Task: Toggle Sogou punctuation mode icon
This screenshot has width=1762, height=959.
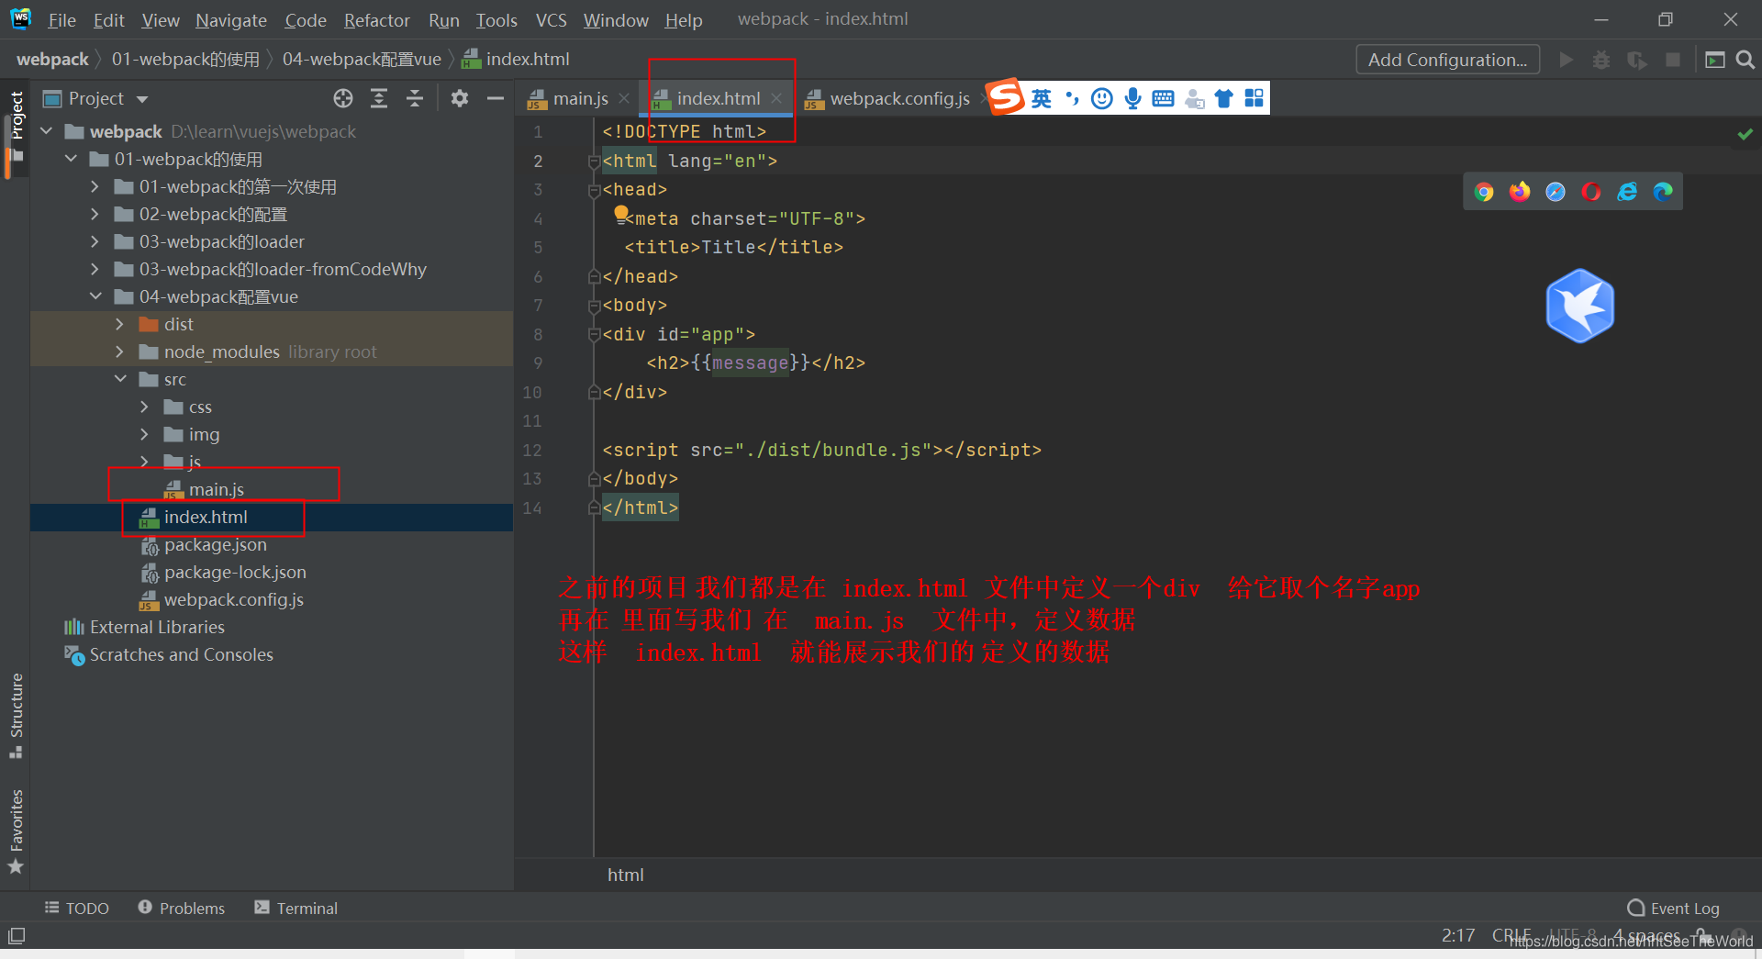Action: click(x=1072, y=98)
